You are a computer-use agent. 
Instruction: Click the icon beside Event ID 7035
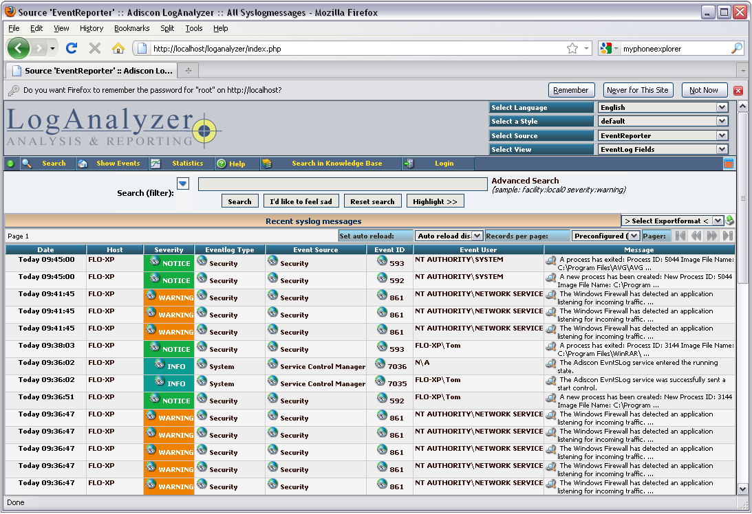click(380, 381)
